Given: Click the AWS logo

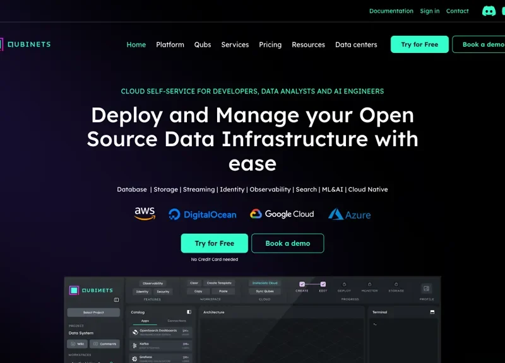Looking at the screenshot, I should pos(145,214).
